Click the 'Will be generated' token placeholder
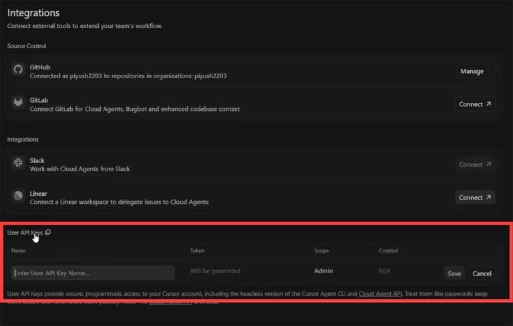The height and width of the screenshot is (326, 513). 215,271
